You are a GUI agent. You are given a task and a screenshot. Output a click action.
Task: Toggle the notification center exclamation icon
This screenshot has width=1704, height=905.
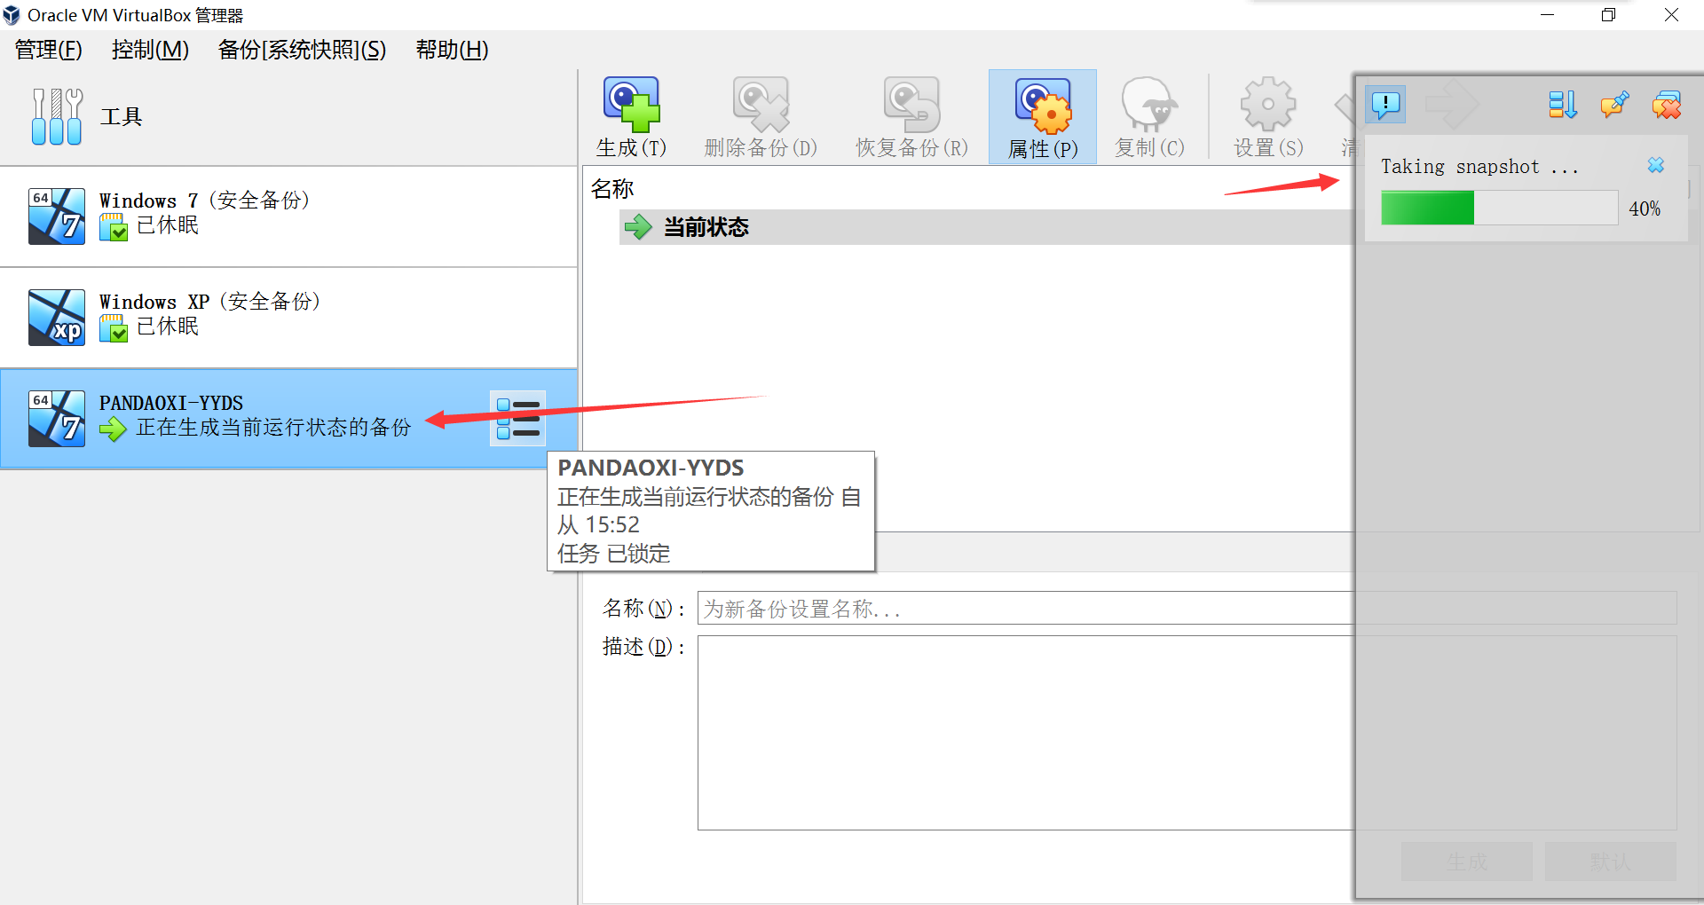click(1385, 105)
